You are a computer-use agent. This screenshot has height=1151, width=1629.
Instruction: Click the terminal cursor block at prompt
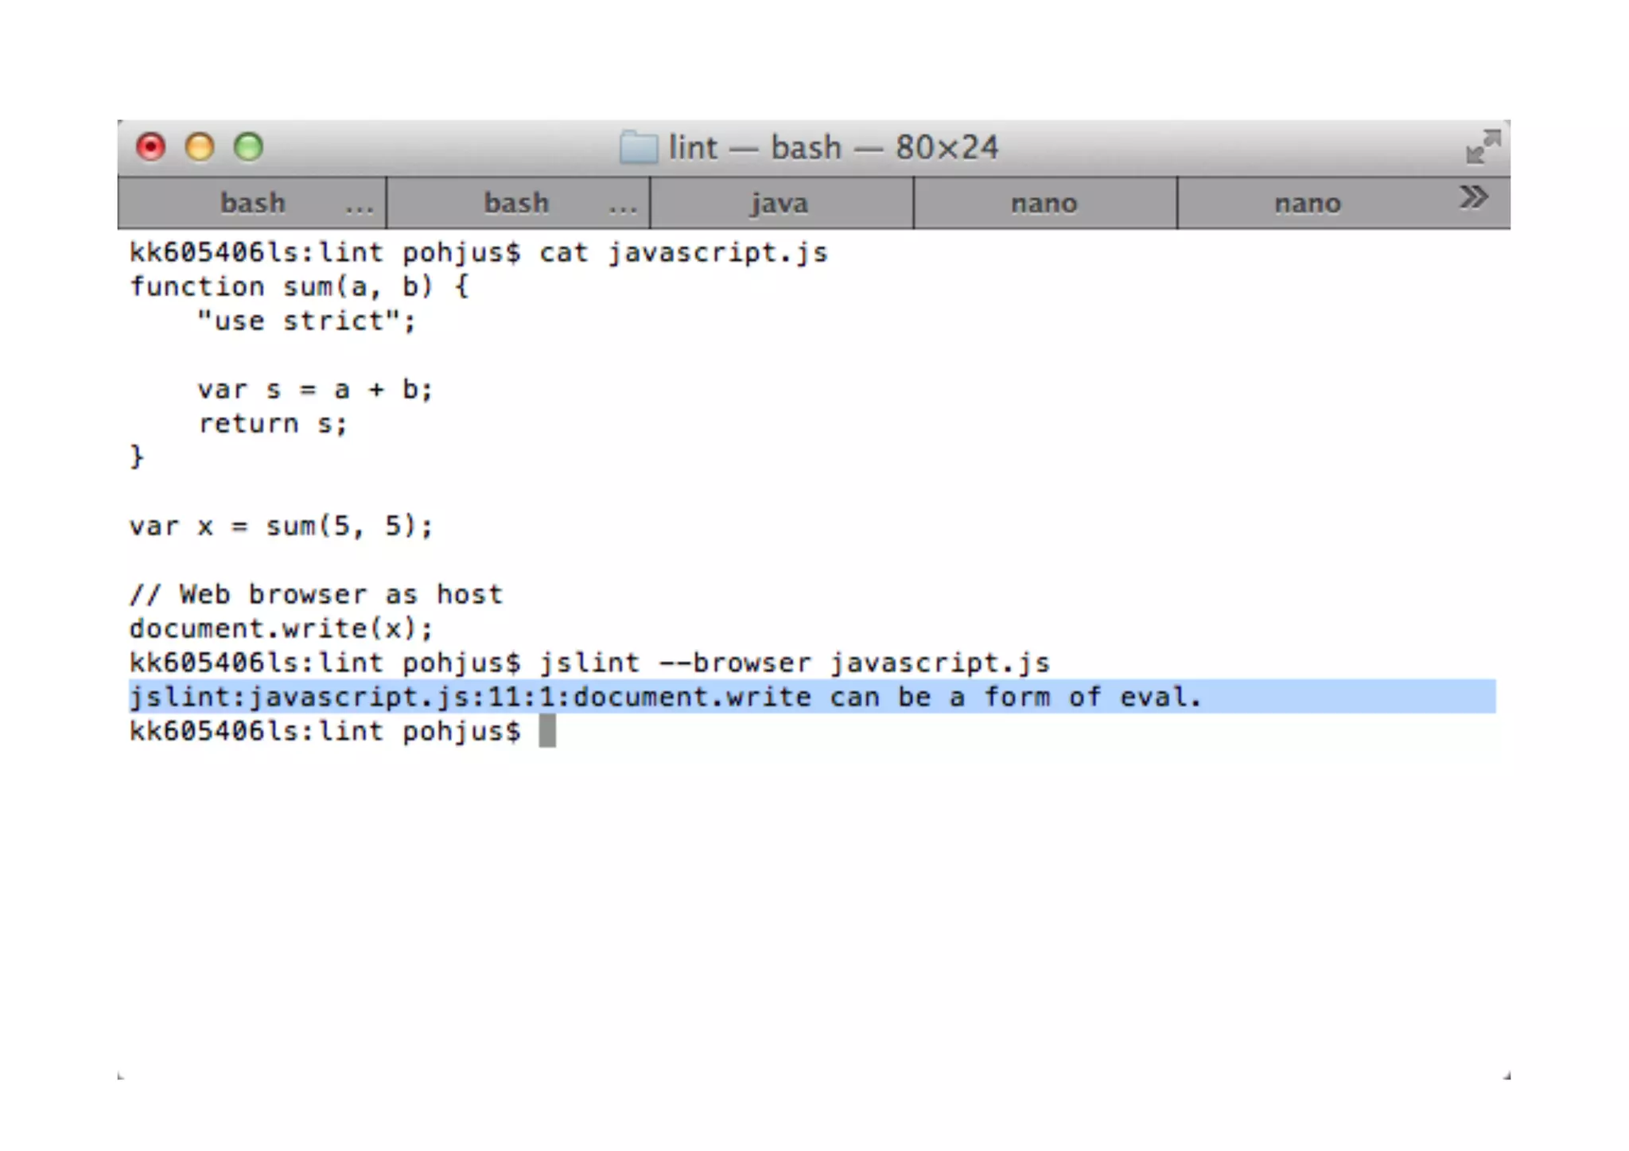pos(547,731)
